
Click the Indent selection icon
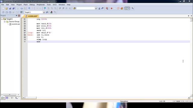tap(60, 8)
